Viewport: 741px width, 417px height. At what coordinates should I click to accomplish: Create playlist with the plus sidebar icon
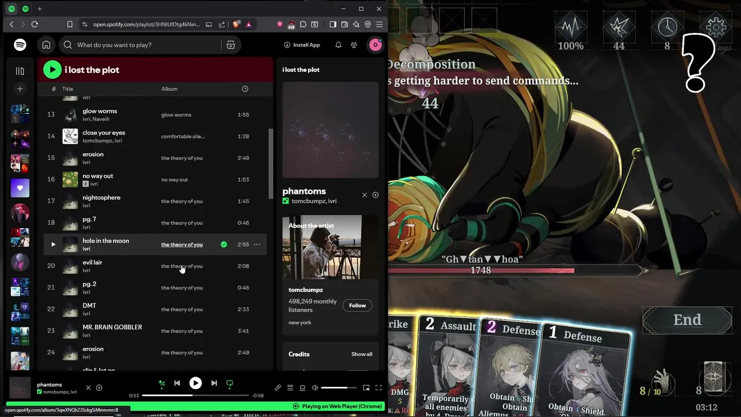[20, 89]
